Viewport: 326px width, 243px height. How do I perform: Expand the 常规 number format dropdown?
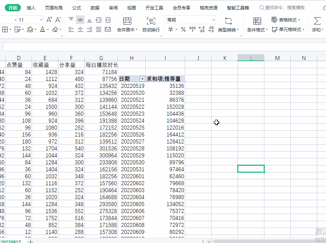click(213, 20)
